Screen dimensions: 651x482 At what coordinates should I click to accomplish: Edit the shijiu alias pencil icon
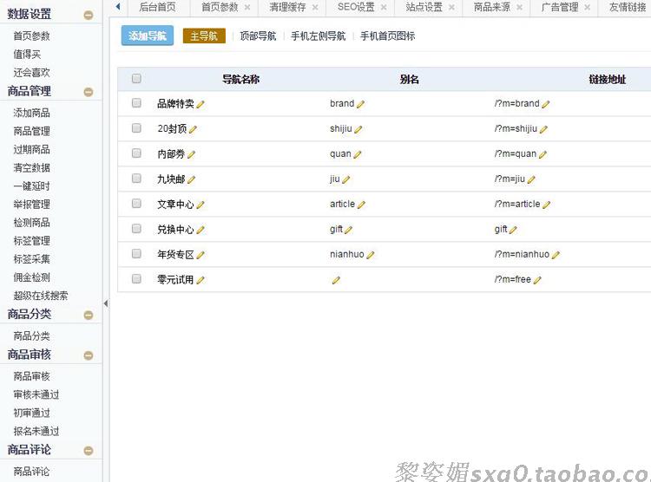358,129
